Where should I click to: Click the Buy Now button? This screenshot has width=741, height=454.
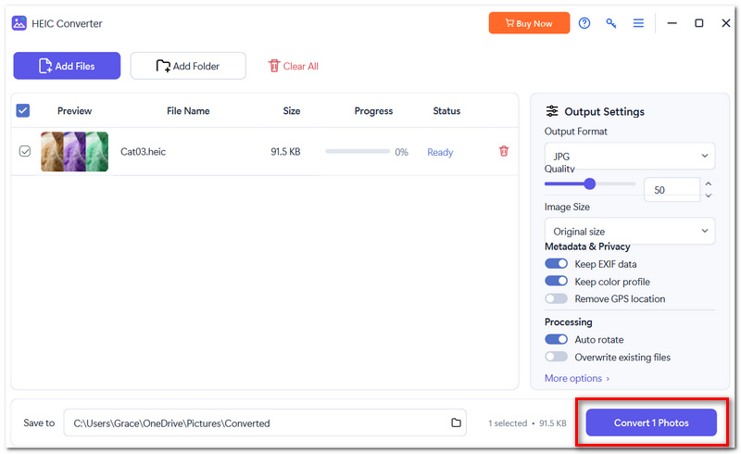(x=529, y=23)
